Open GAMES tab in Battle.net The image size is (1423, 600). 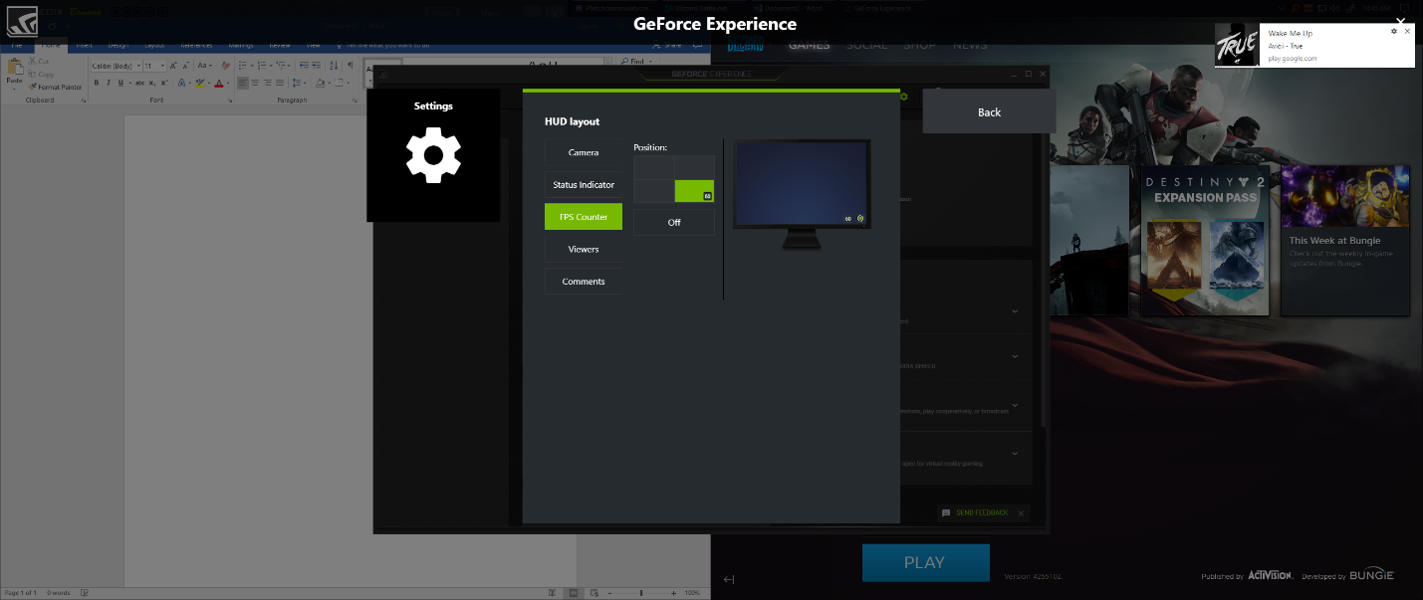coord(810,45)
